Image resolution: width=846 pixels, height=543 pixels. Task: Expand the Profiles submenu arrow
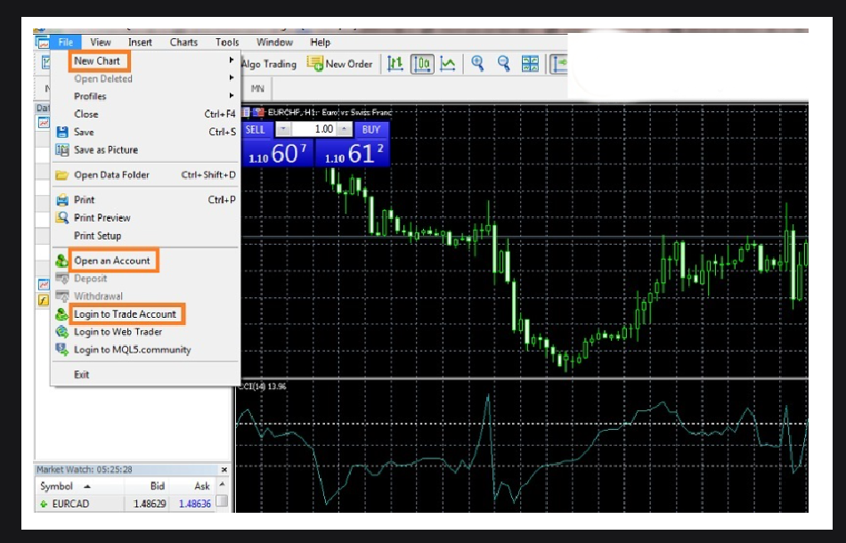232,96
